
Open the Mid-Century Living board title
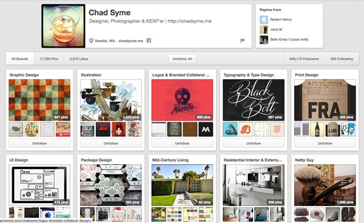170,160
